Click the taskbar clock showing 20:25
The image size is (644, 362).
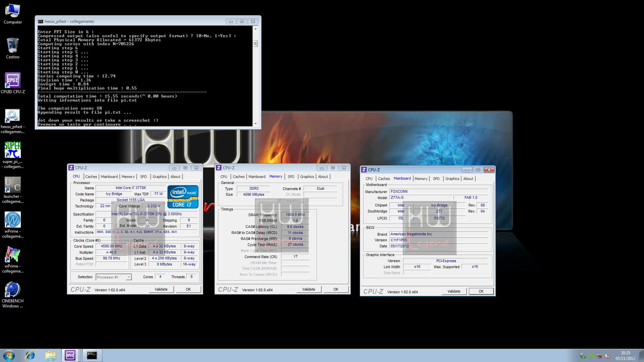tap(625, 356)
